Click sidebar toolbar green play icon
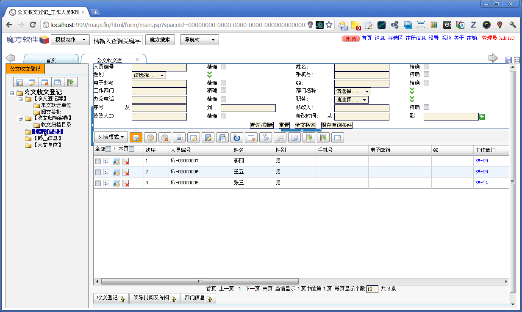Screen dimensions: 522x312 [71, 82]
